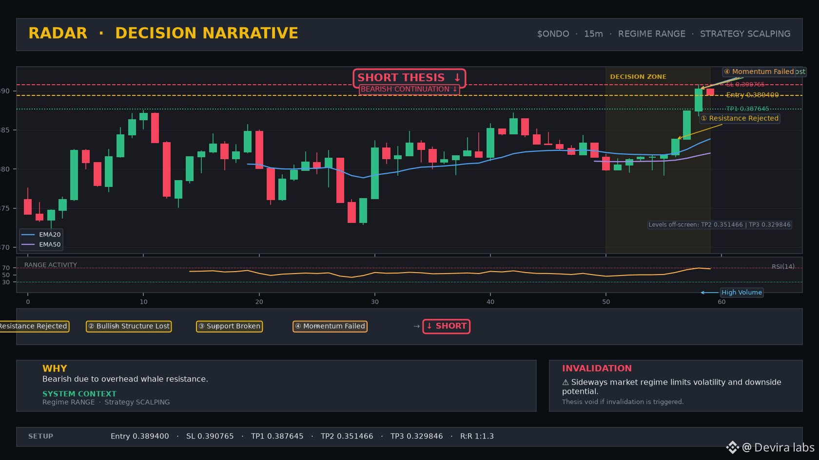Click the Entry 0.389400 line label on chart
The image size is (819, 460).
[x=752, y=95]
